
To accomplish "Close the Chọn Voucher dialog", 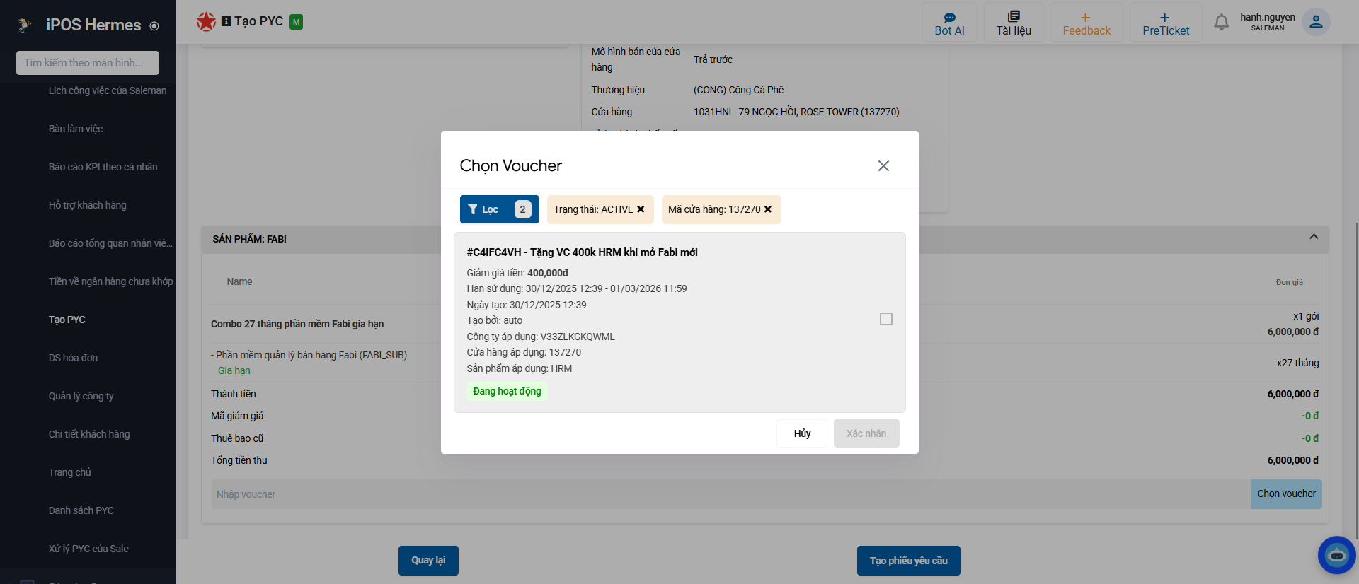I will [x=883, y=165].
